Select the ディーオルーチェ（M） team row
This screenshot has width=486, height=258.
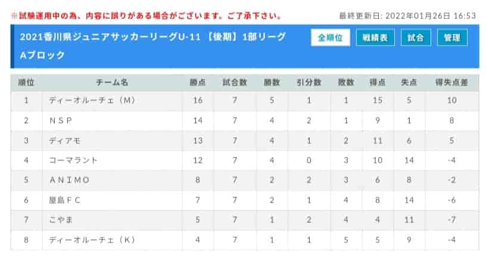coord(245,100)
